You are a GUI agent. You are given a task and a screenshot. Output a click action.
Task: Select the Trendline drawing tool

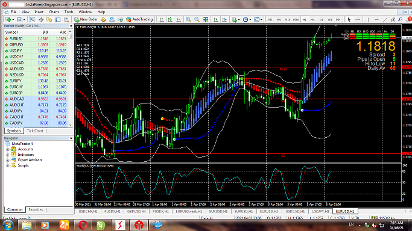385,19
